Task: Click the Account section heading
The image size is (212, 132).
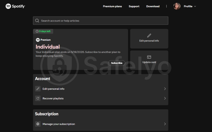Action: (x=43, y=79)
